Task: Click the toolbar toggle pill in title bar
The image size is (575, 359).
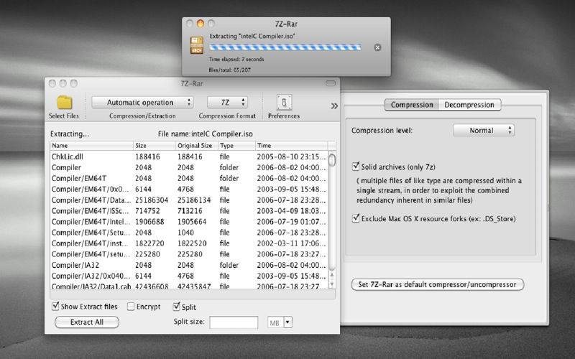Action: pyautogui.click(x=331, y=83)
